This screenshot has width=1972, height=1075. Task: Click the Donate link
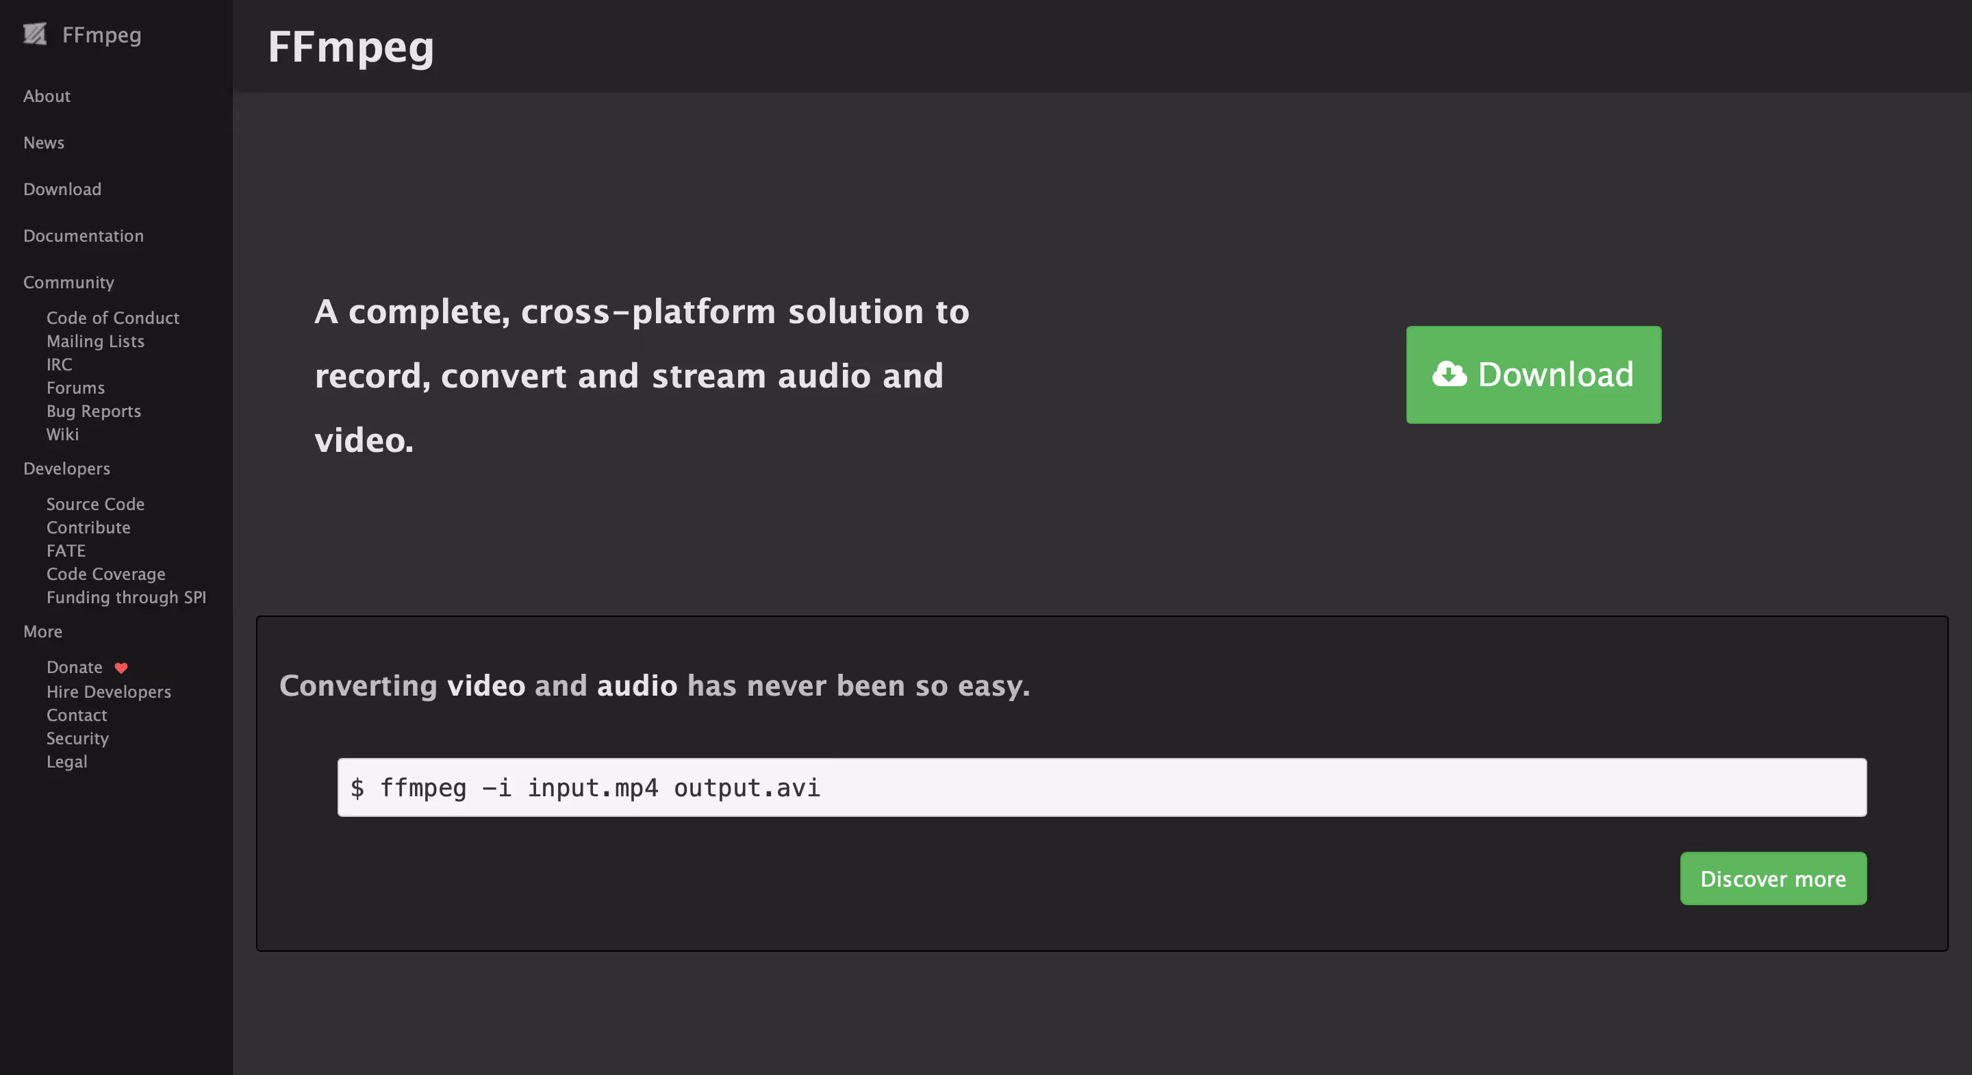(x=74, y=667)
